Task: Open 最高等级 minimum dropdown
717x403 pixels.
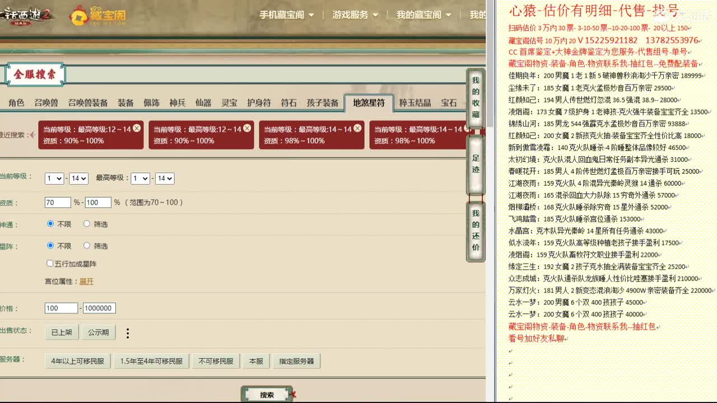Action: [140, 179]
